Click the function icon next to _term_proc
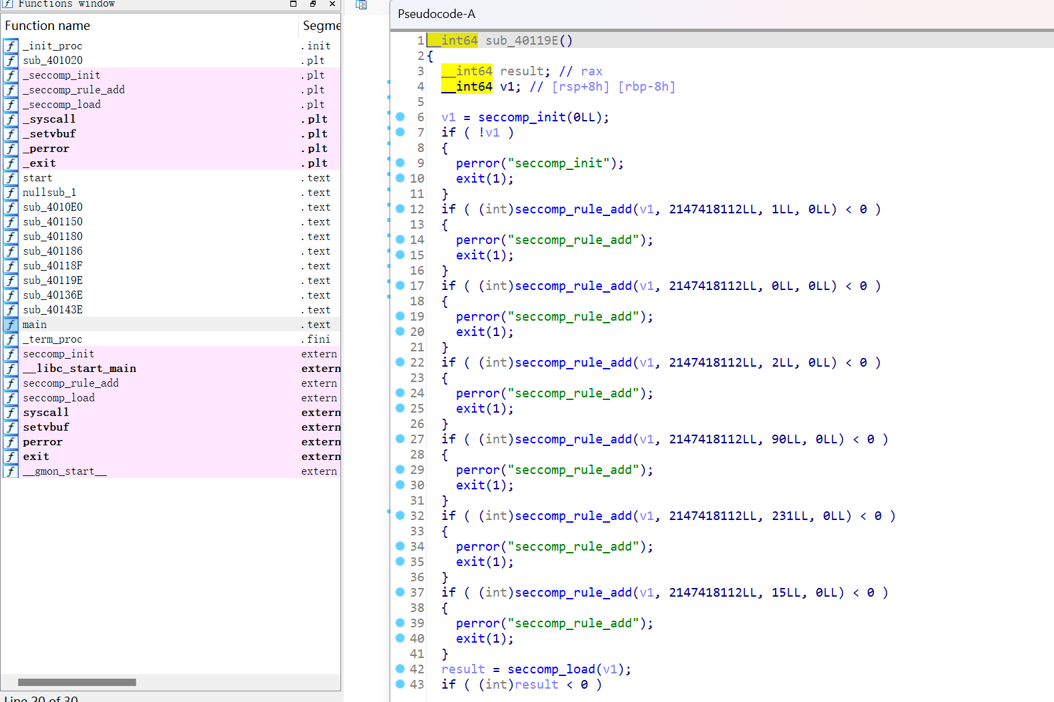 point(11,339)
